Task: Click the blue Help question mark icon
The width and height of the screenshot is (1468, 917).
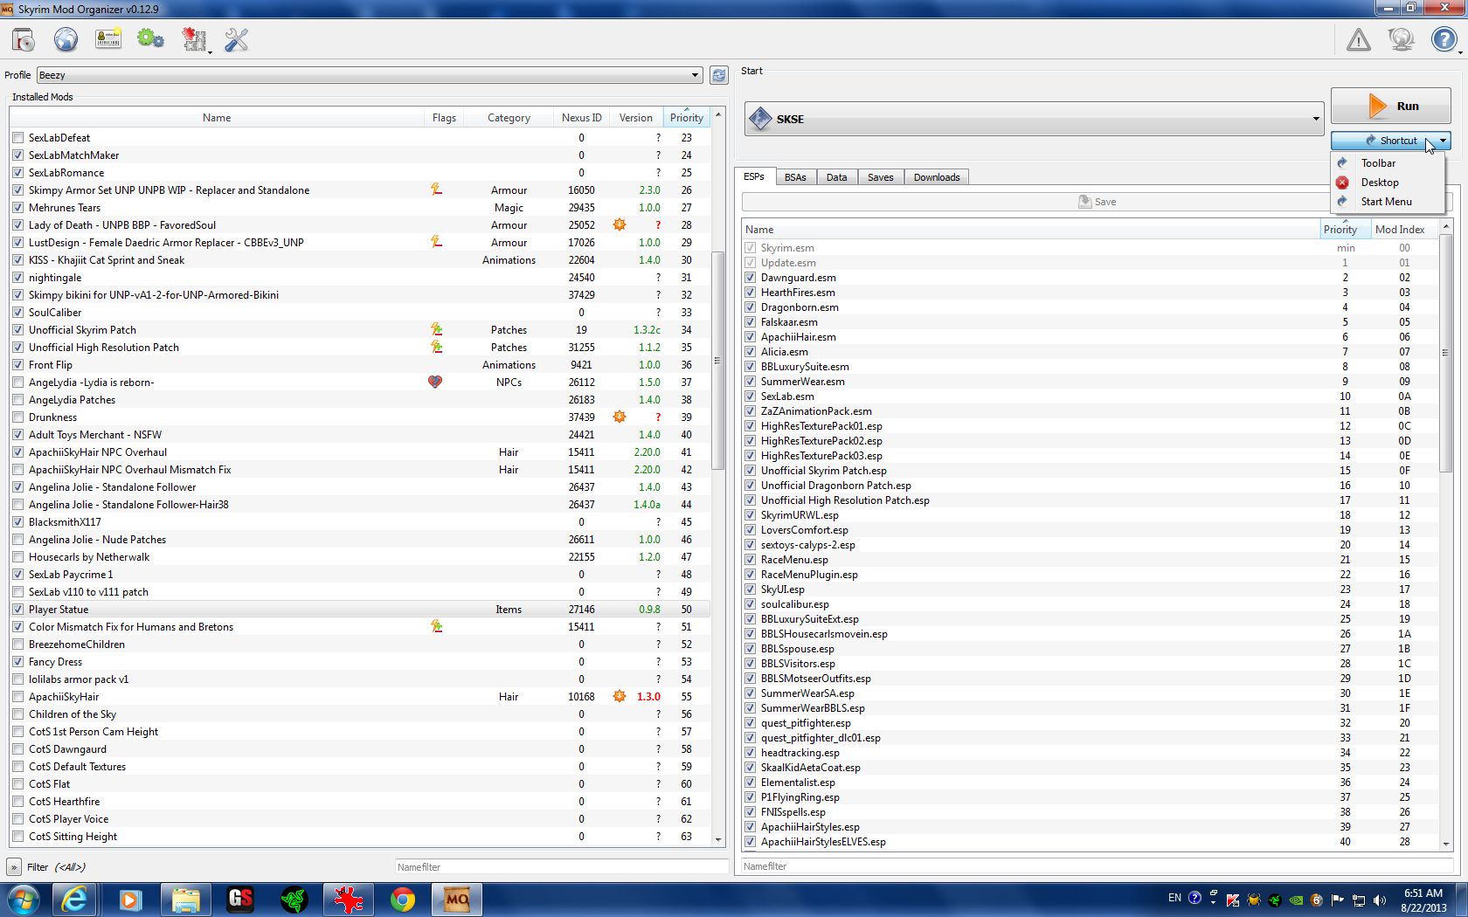Action: pos(1444,40)
